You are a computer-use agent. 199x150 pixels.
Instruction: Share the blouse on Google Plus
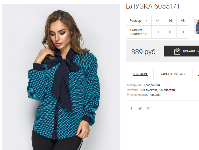149,109
